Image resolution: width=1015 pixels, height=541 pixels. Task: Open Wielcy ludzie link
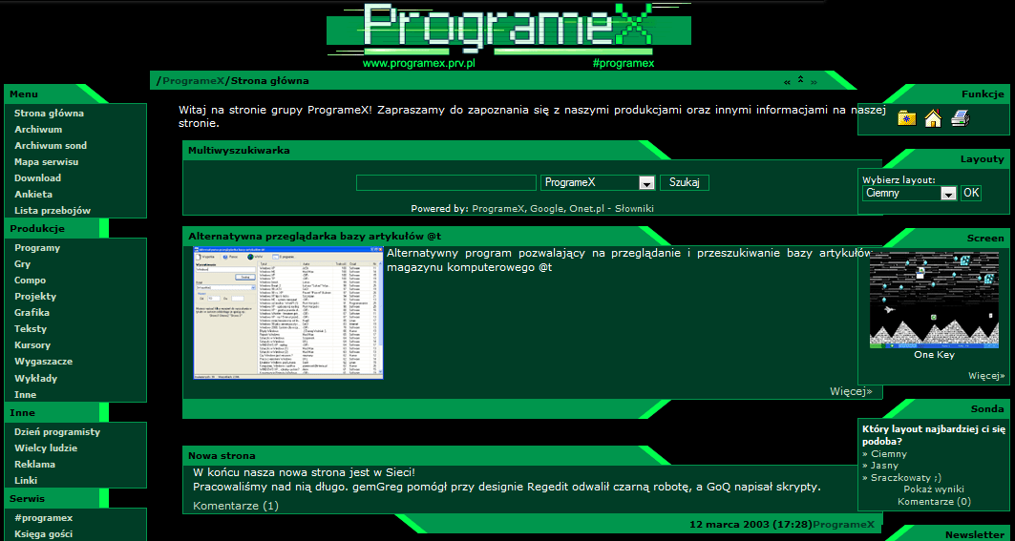[46, 447]
